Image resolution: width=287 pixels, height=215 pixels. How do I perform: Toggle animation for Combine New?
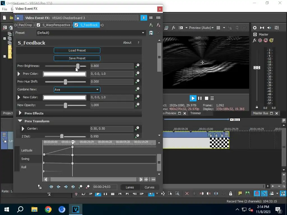(137, 89)
